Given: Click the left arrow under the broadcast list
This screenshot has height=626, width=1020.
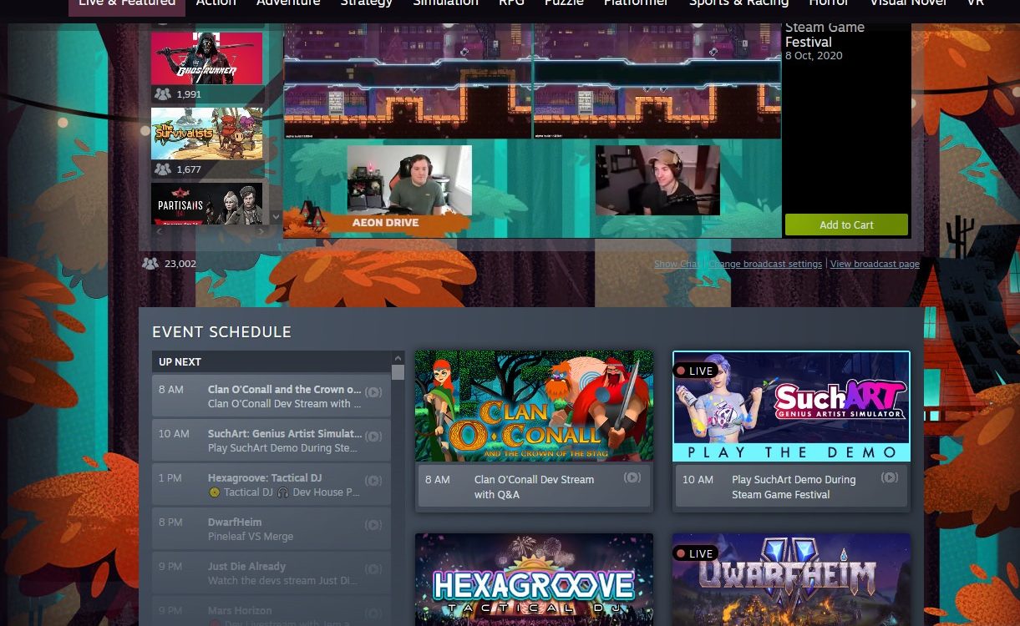Looking at the screenshot, I should [x=159, y=231].
